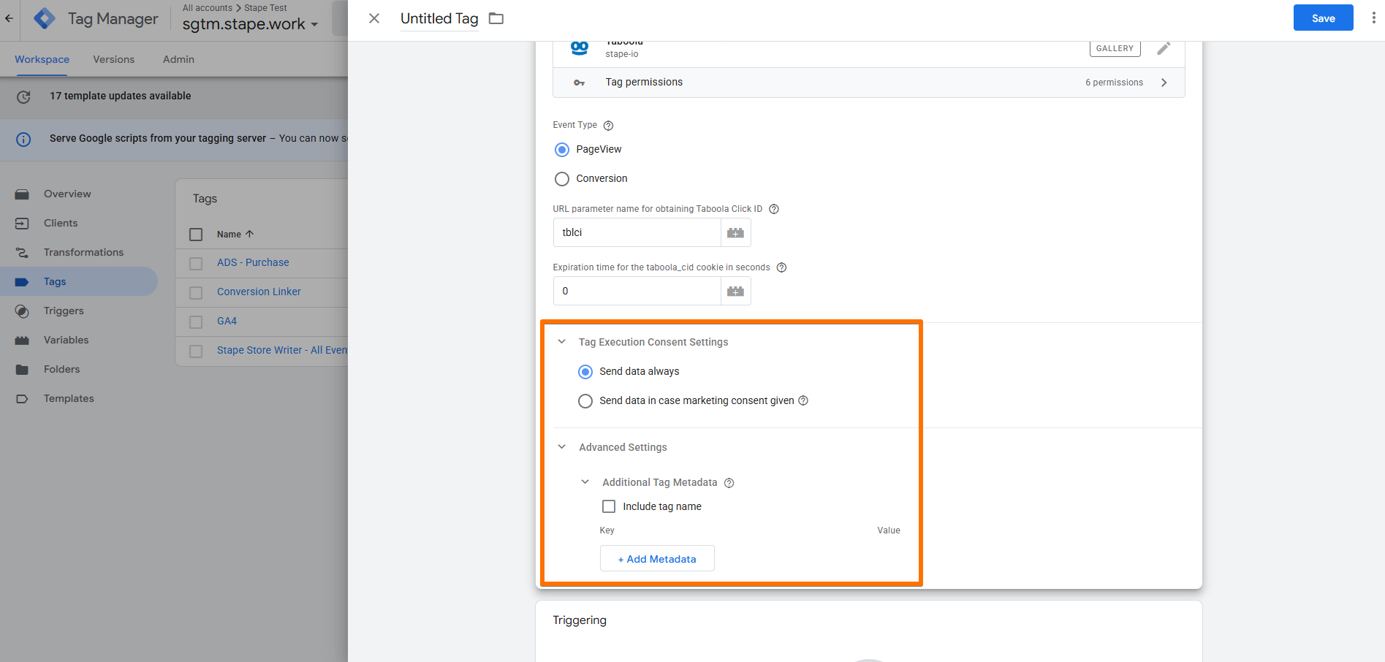Show help for marketing consent option
The height and width of the screenshot is (662, 1385).
(803, 400)
